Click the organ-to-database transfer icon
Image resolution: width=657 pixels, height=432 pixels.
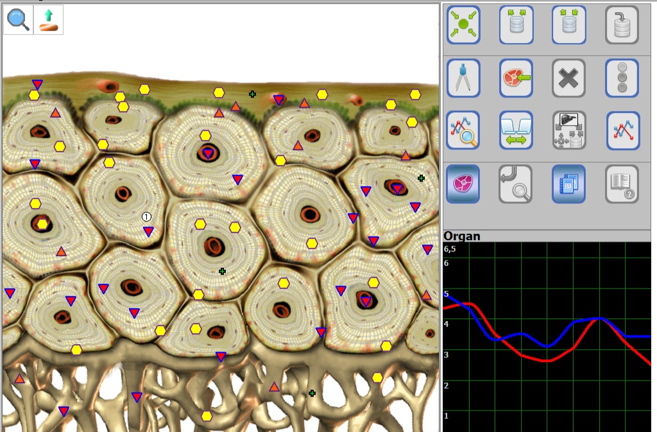click(x=569, y=130)
